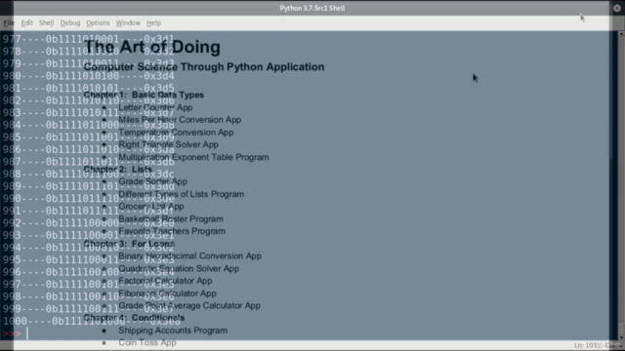Click the output line starting with 981
The image size is (625, 351).
point(89,89)
